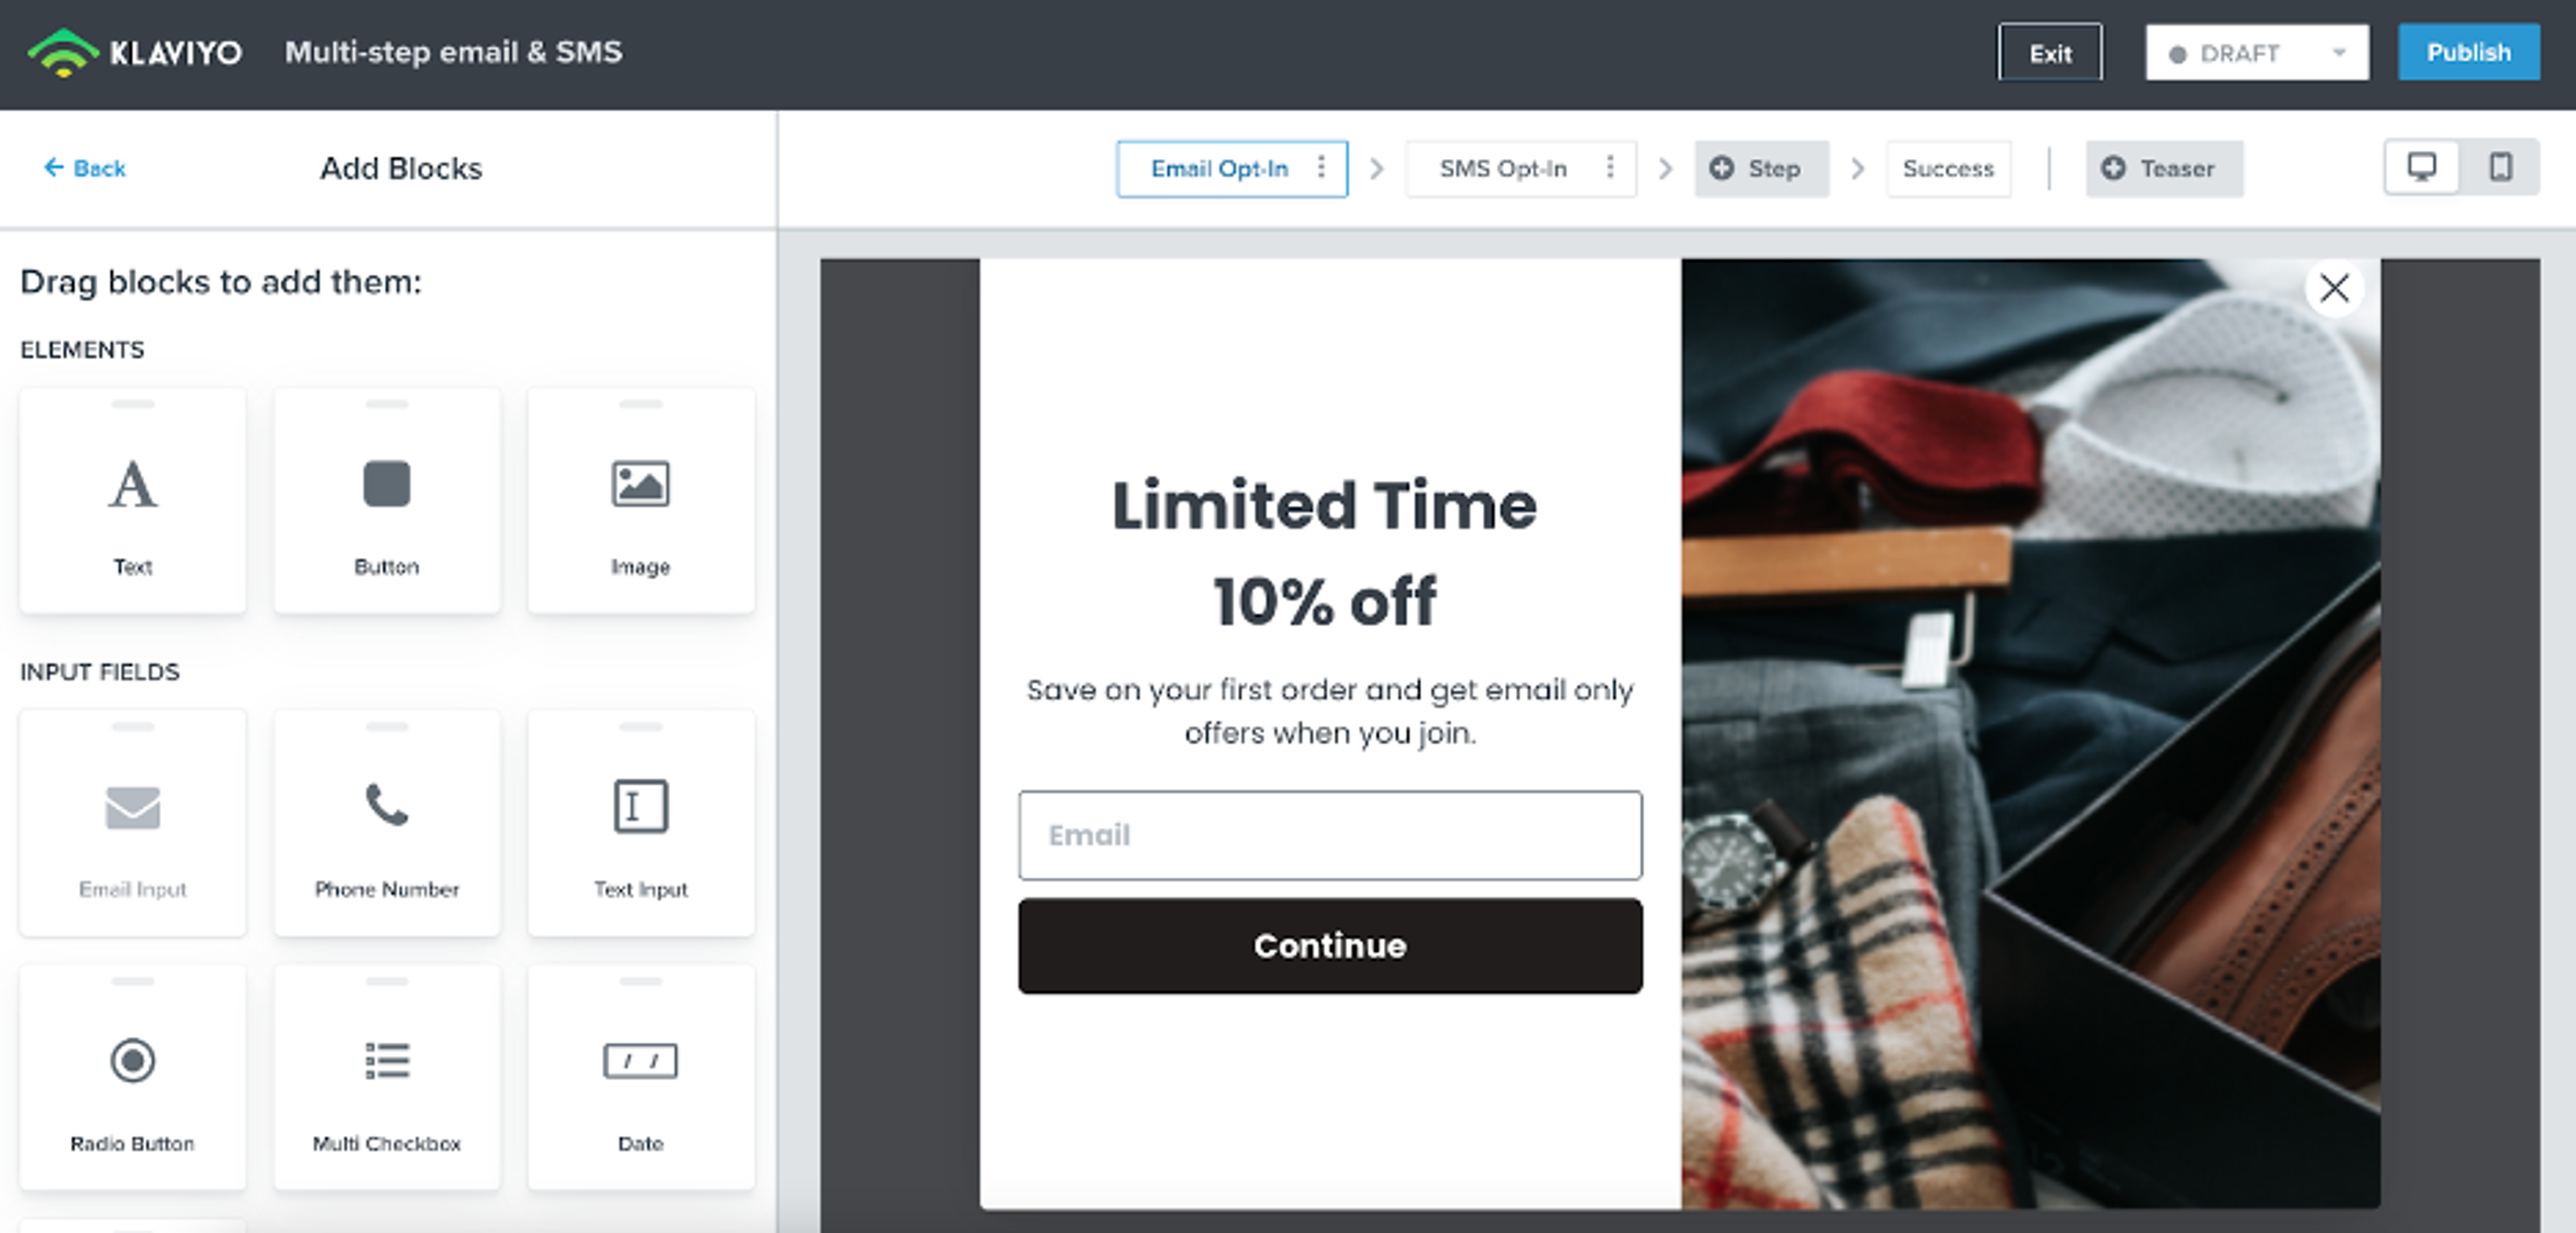The width and height of the screenshot is (2576, 1233).
Task: Select the Radio Button block
Action: click(x=132, y=1075)
